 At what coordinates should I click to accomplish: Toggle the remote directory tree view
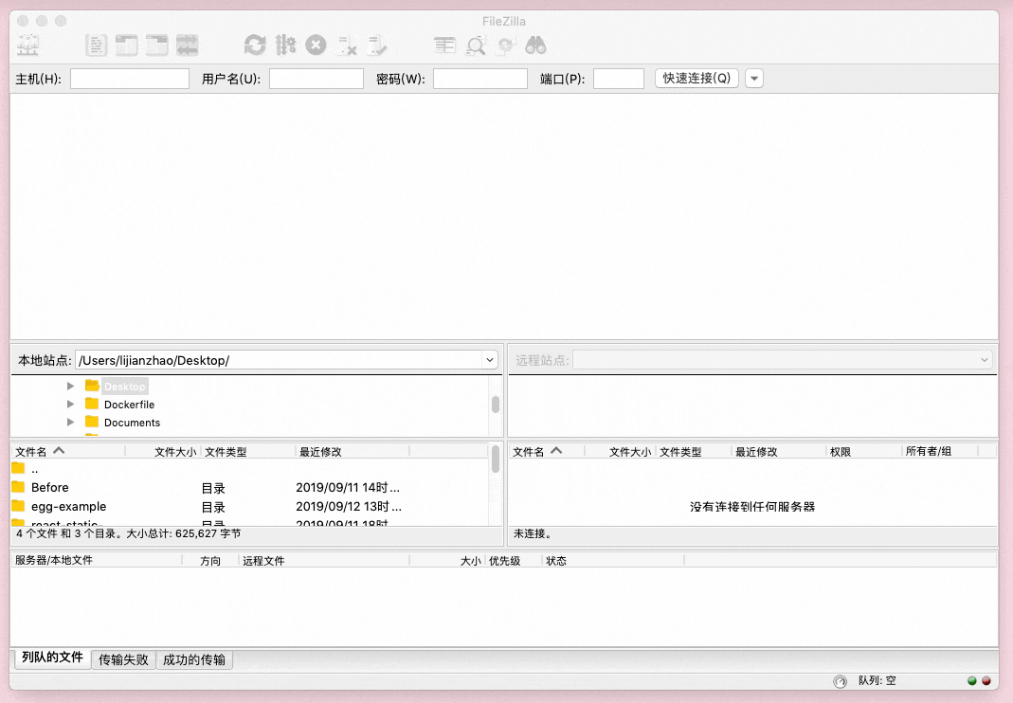tap(156, 45)
